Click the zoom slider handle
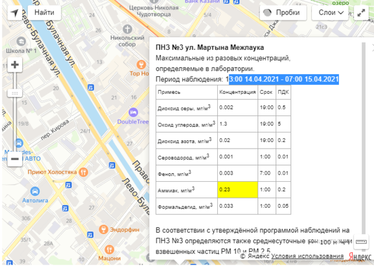374x266 pixels. (14, 93)
